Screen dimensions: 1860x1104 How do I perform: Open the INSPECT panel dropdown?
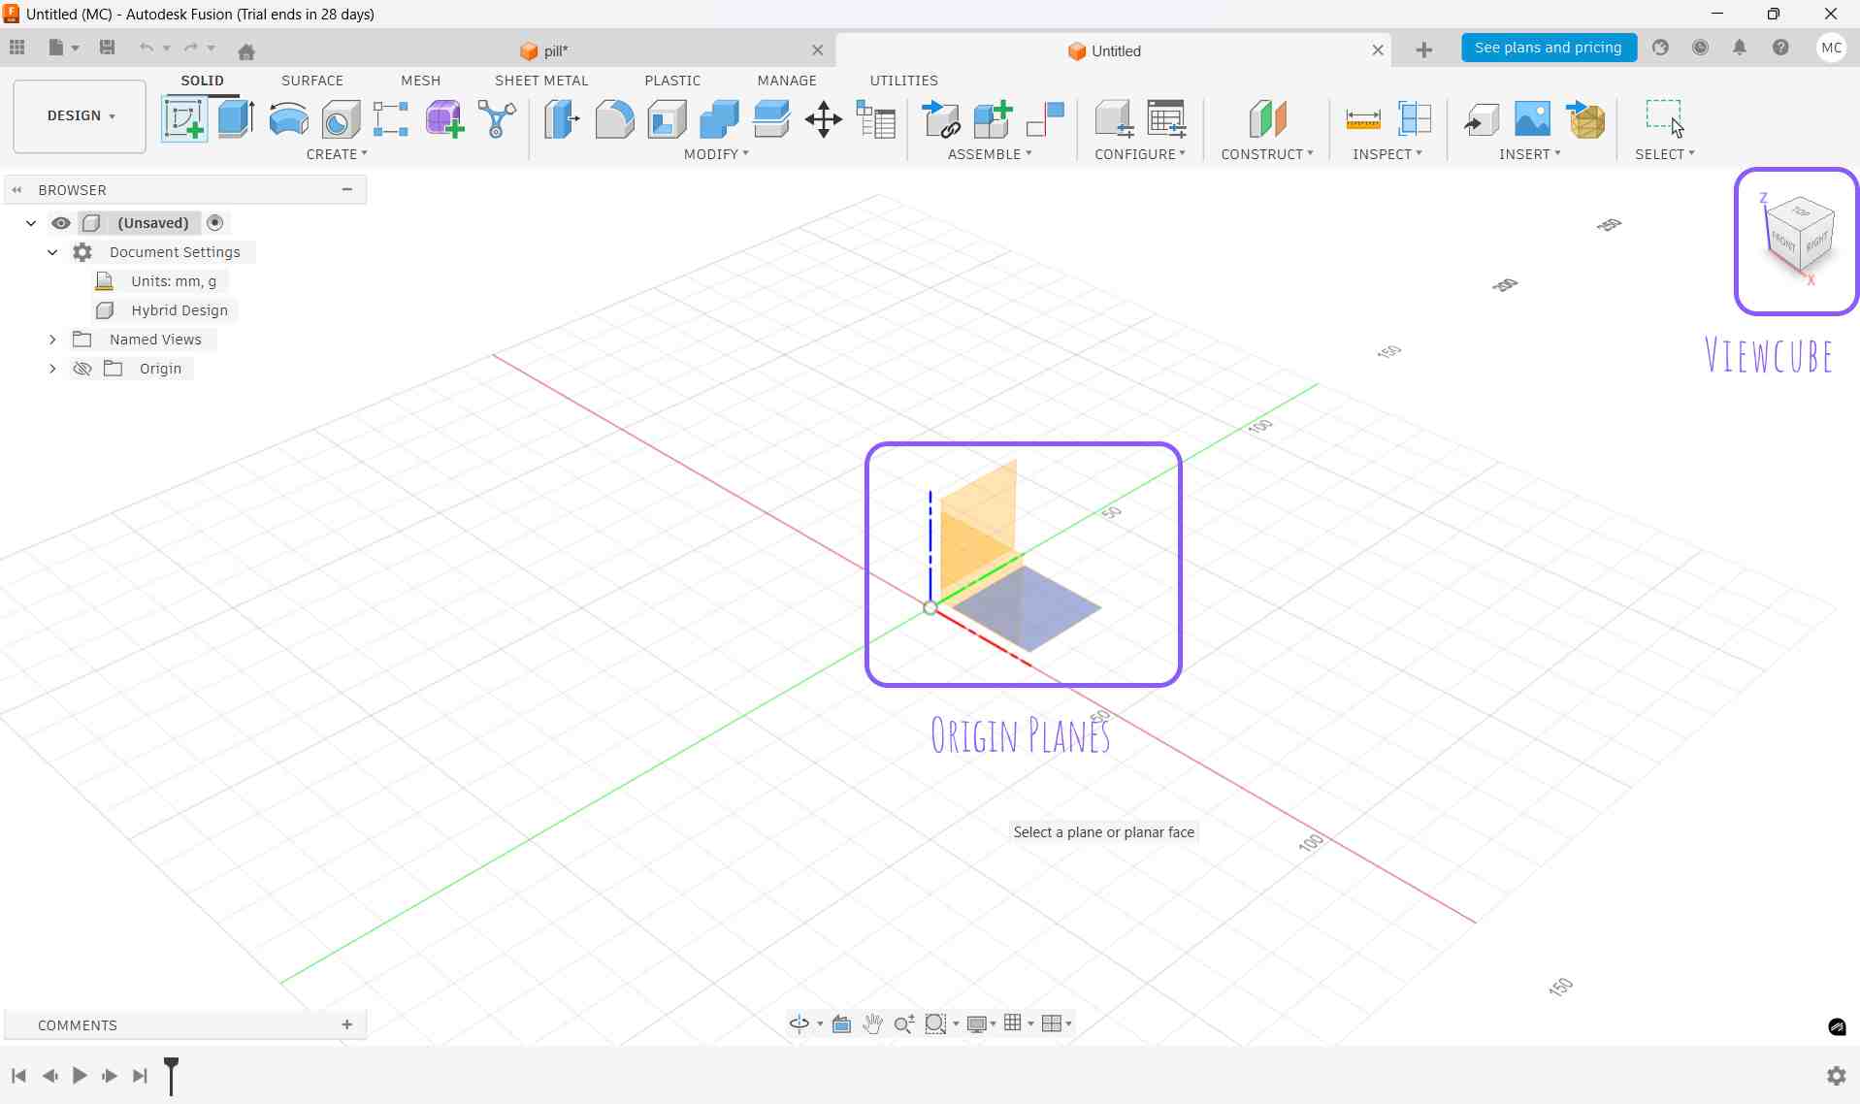click(1387, 154)
